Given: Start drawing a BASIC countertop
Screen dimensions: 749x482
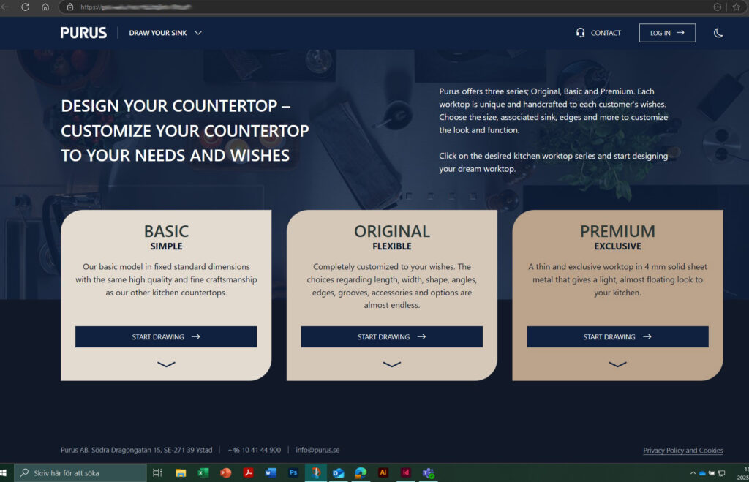Looking at the screenshot, I should coord(166,337).
